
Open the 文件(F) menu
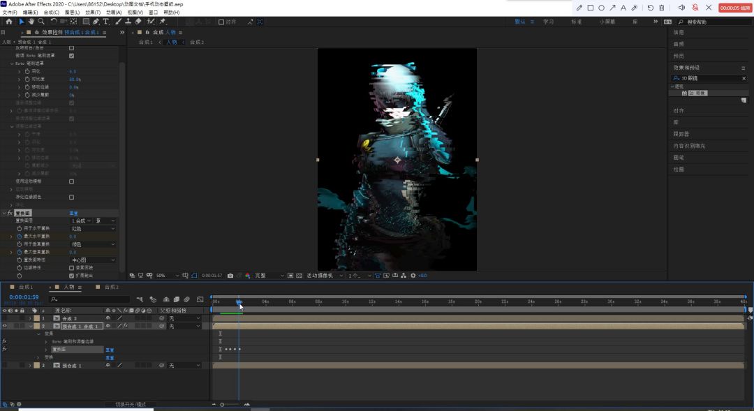coord(10,13)
